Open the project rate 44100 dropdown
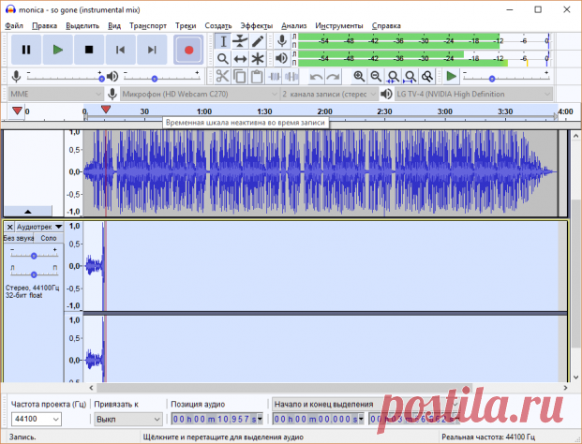This screenshot has width=582, height=444. (x=36, y=419)
